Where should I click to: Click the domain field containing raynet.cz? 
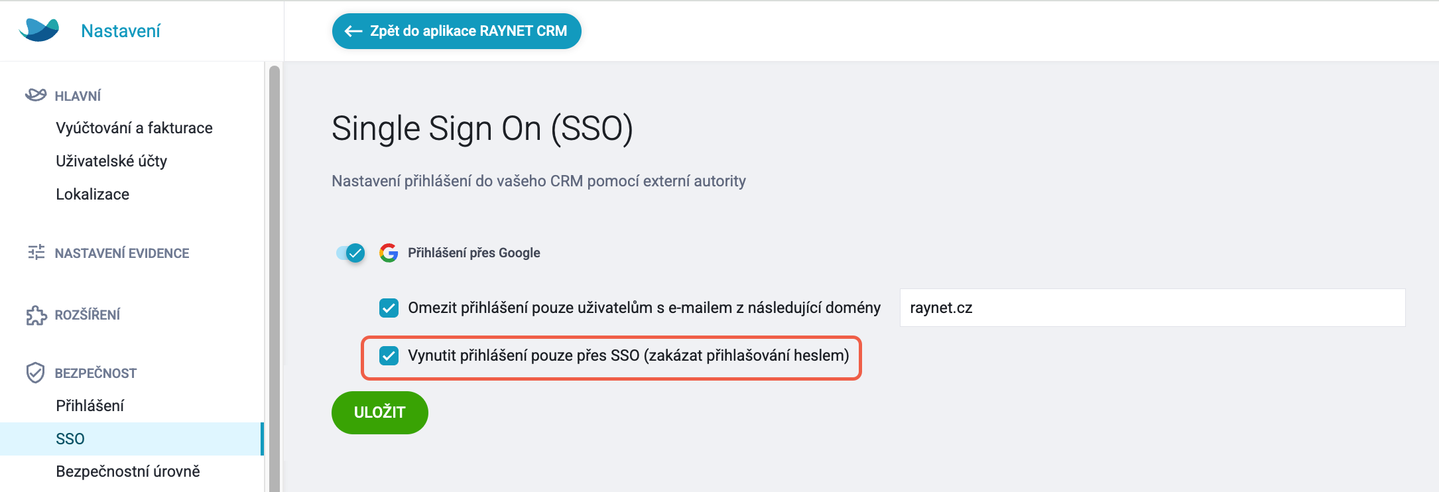1153,308
